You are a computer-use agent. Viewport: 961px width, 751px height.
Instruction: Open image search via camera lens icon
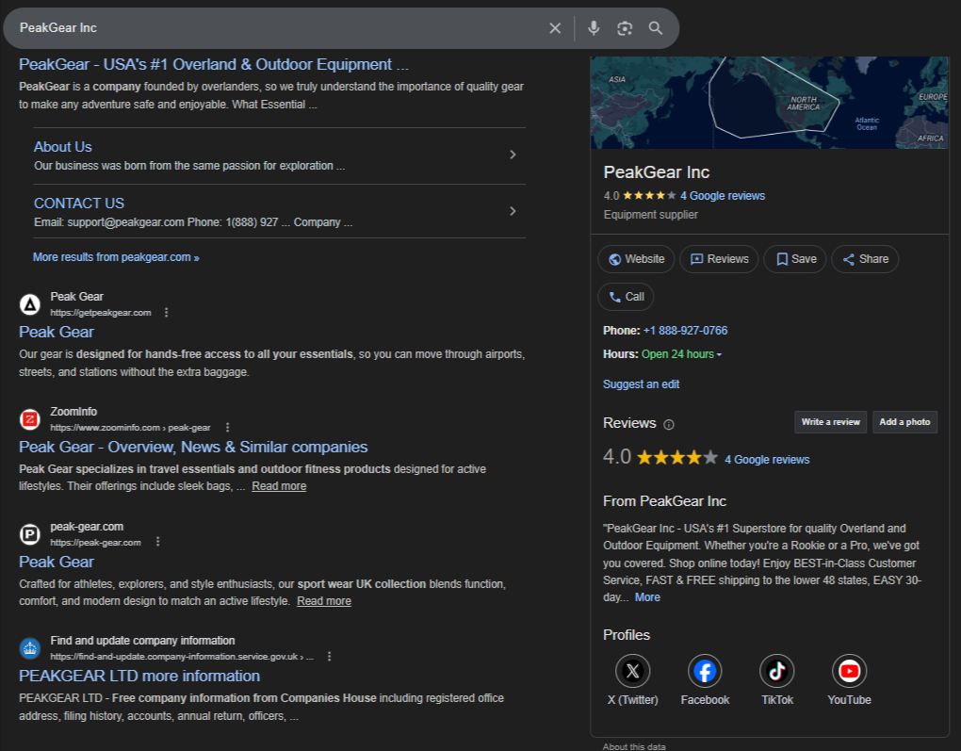tap(625, 28)
